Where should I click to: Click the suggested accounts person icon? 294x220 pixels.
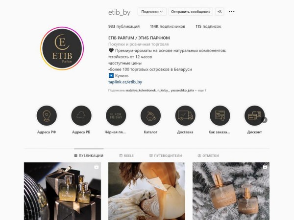pos(220,12)
